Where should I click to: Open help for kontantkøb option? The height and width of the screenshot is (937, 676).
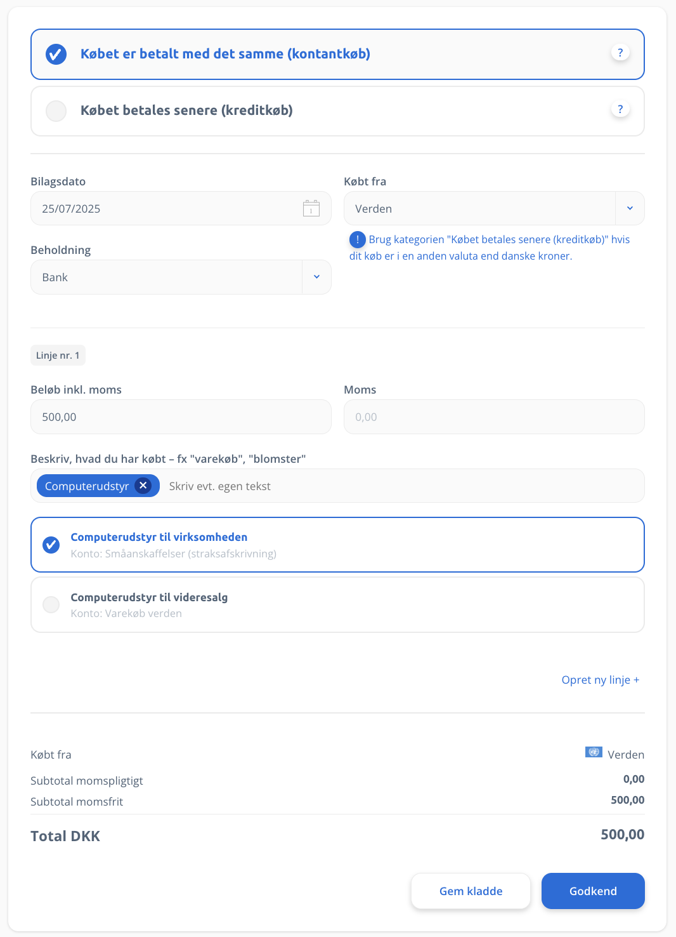pos(620,53)
